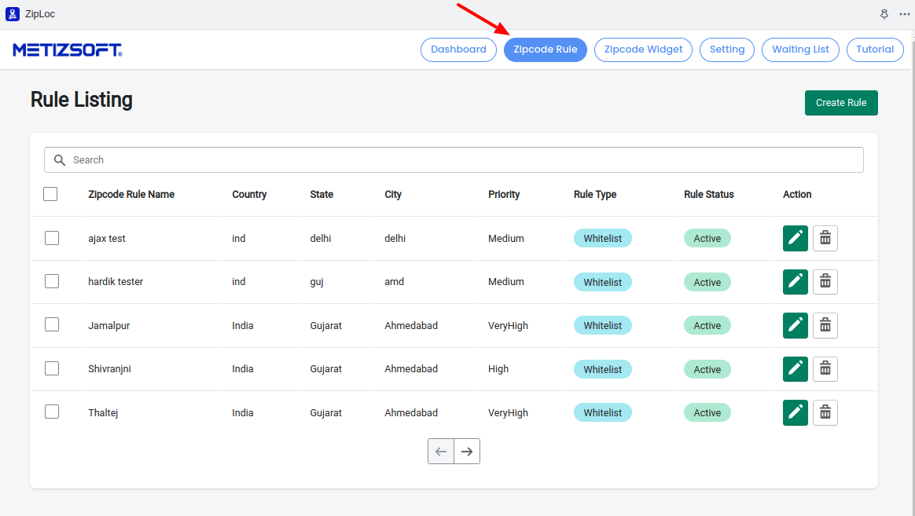This screenshot has height=516, width=915.
Task: Select the Thaltej rule checkbox
Action: [52, 412]
